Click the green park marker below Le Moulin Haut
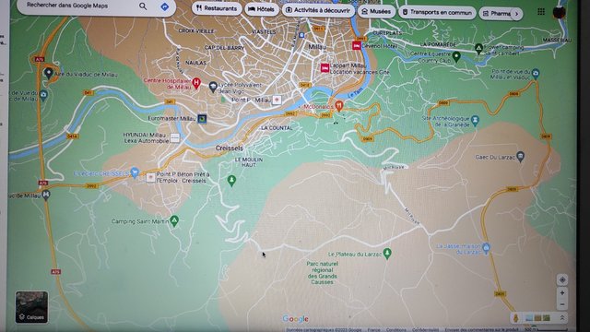 pyautogui.click(x=231, y=181)
